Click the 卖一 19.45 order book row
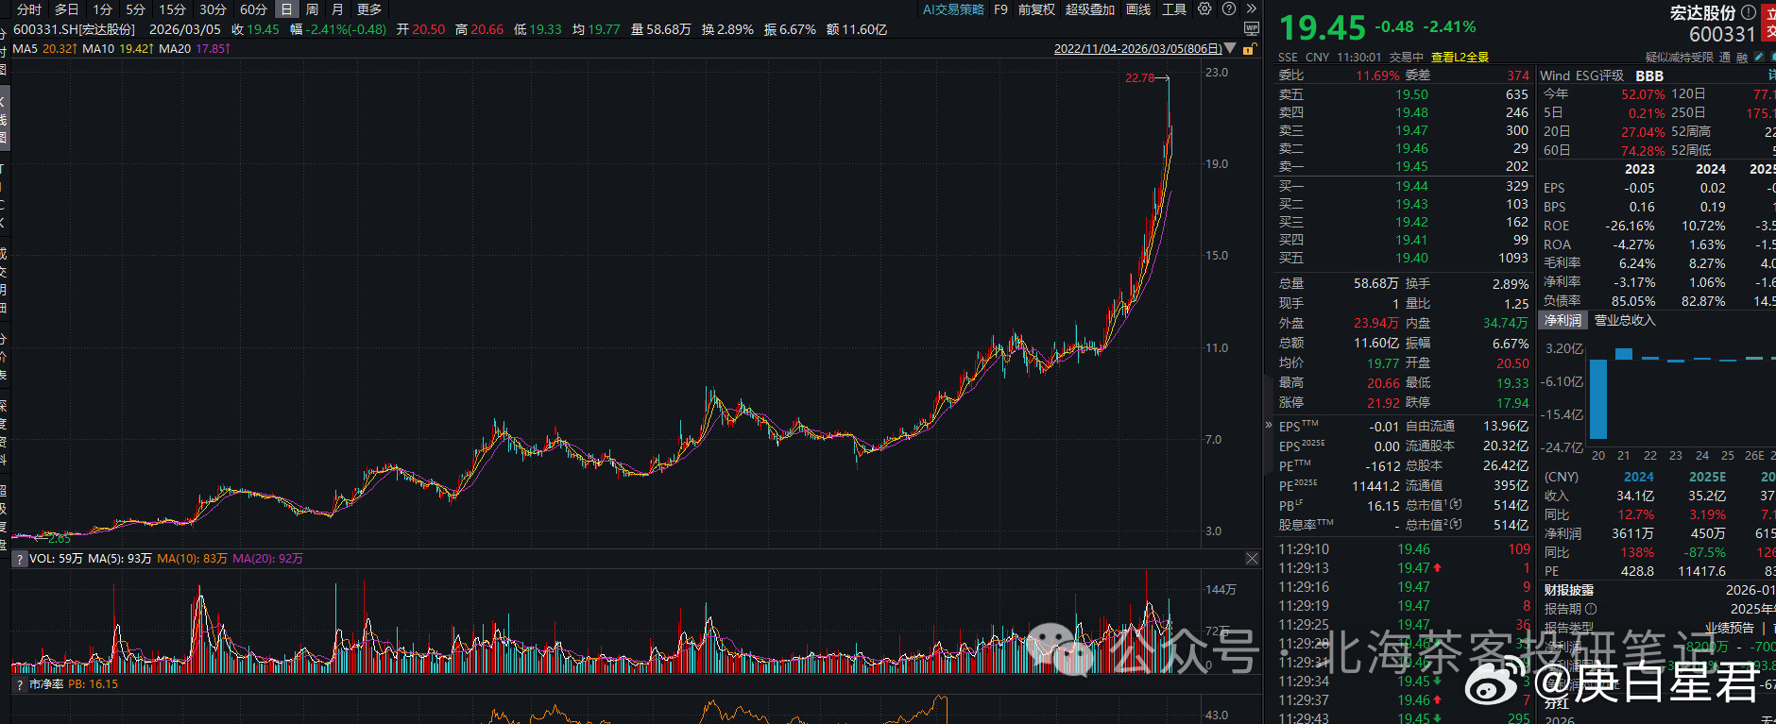The image size is (1776, 724). point(1403,166)
